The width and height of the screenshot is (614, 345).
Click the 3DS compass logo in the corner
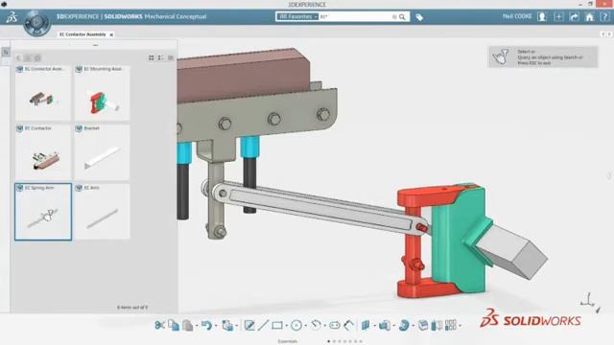click(x=12, y=17)
